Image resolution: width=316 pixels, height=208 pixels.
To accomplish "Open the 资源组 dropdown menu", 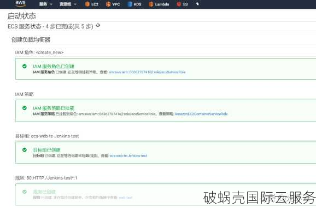I will point(68,4).
